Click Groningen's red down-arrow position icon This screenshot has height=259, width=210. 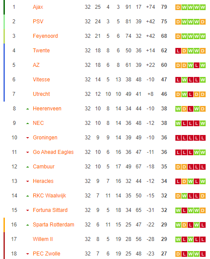coord(28,138)
